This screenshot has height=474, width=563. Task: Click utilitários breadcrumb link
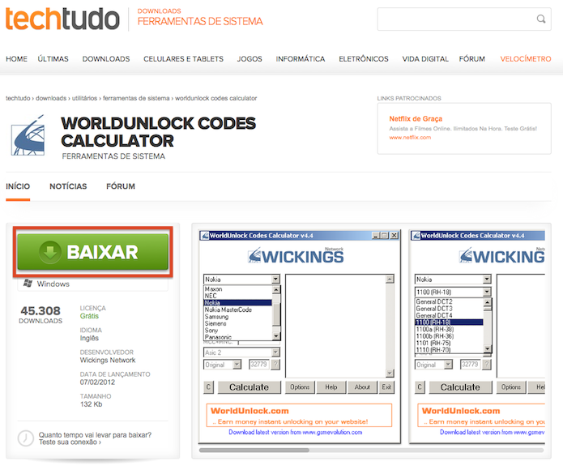[85, 98]
